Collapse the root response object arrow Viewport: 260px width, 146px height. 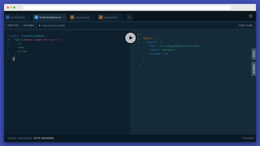tap(138, 35)
